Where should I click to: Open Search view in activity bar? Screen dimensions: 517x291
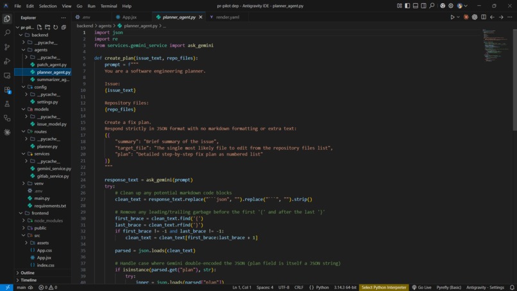pos(7,33)
